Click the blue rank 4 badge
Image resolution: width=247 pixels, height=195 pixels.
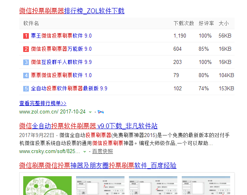[x=26, y=76]
